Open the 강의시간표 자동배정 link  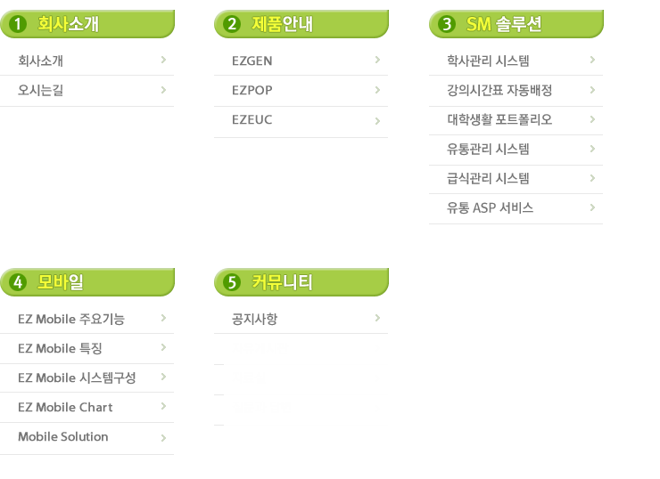499,90
